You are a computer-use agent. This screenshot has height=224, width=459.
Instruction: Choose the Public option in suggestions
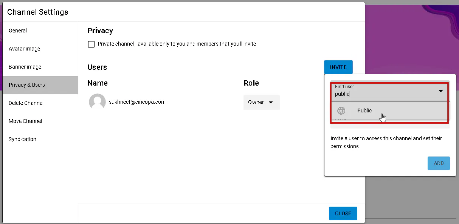(x=390, y=110)
